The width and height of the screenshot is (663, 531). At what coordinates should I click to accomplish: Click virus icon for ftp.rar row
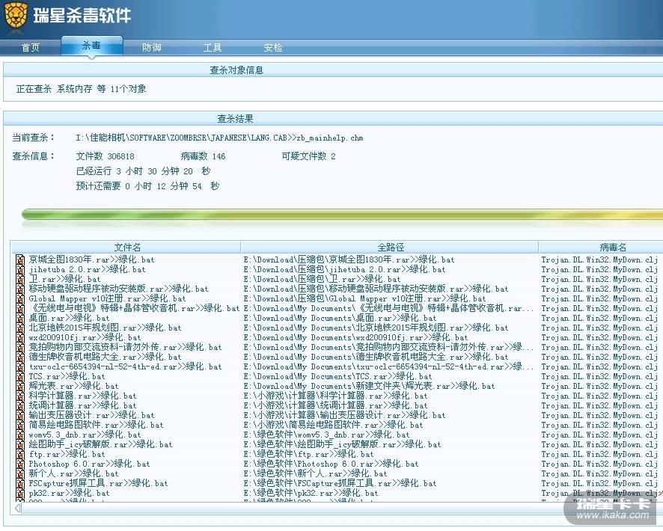20,454
